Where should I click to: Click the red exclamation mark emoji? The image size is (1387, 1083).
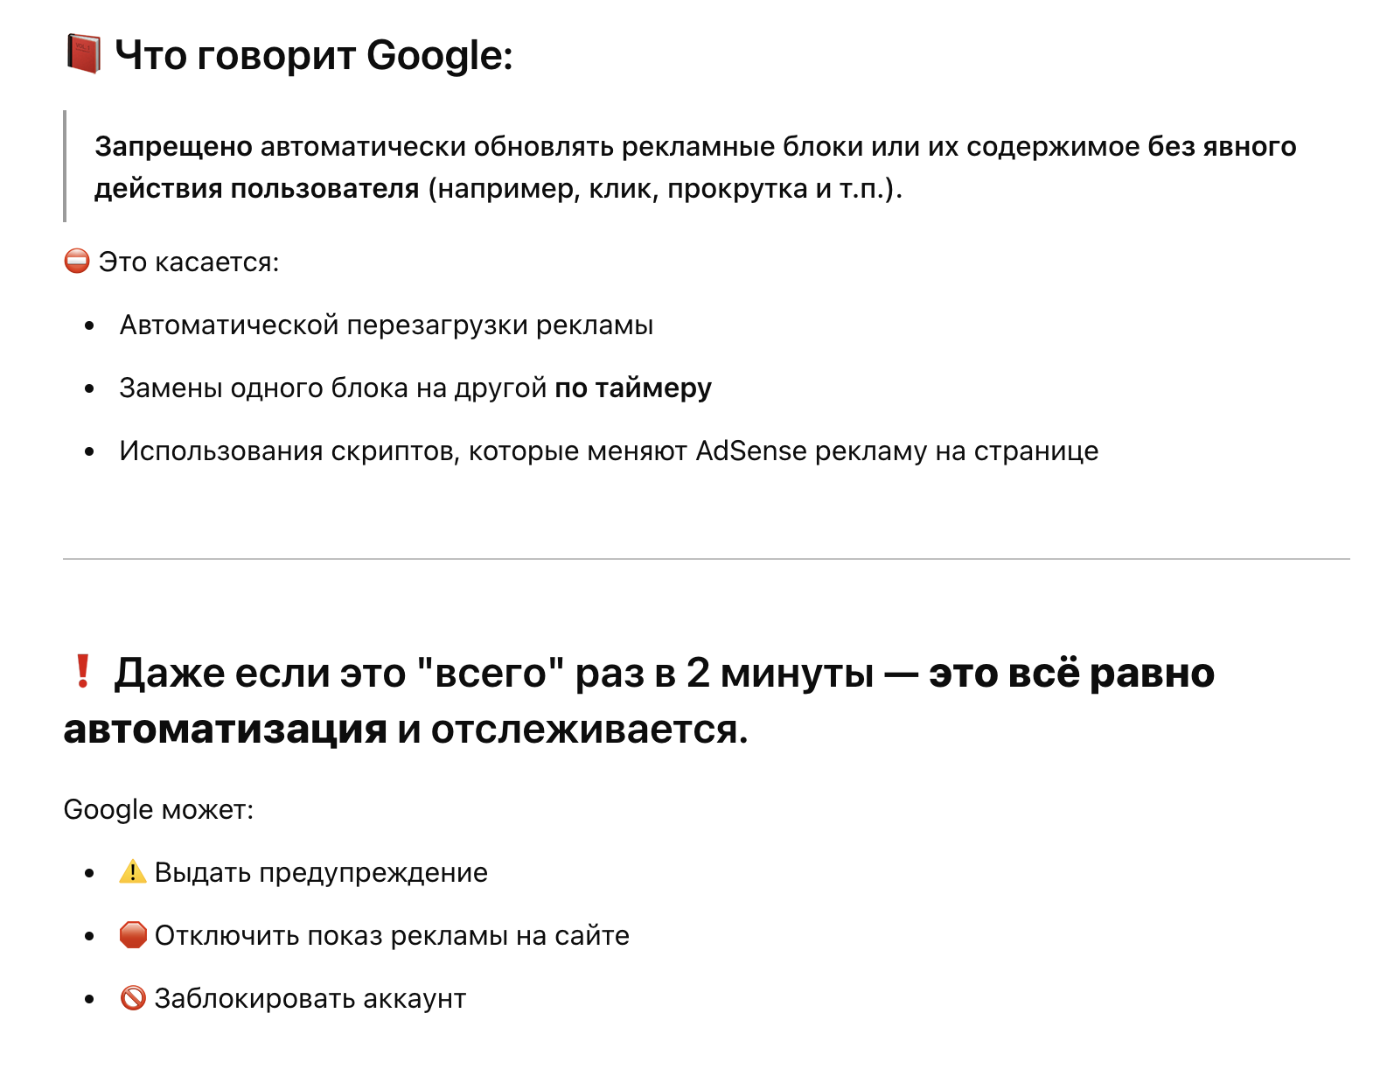[x=83, y=671]
